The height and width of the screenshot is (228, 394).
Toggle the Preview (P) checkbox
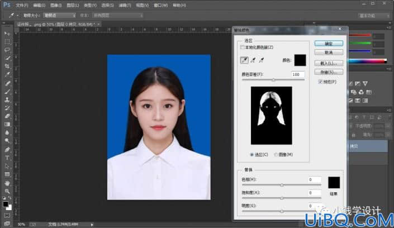click(320, 82)
